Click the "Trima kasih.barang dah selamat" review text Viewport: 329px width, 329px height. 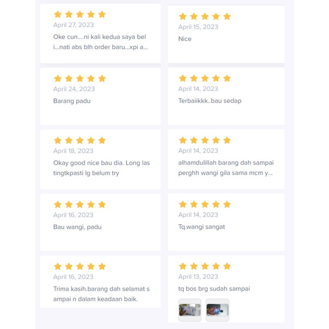101,294
